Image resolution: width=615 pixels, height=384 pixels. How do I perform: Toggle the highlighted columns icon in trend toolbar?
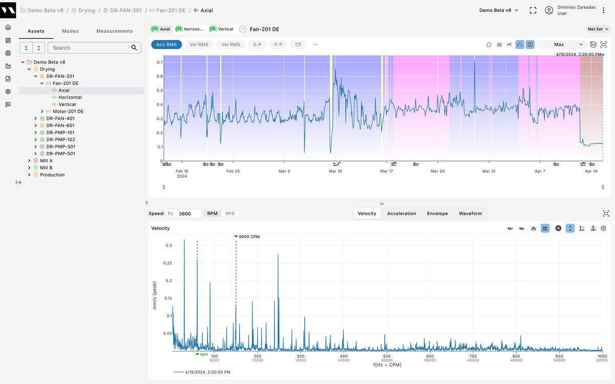530,45
